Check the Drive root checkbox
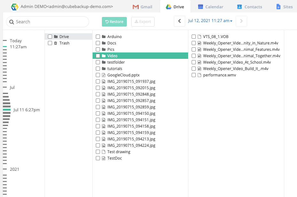The height and width of the screenshot is (197, 297). (x=50, y=36)
